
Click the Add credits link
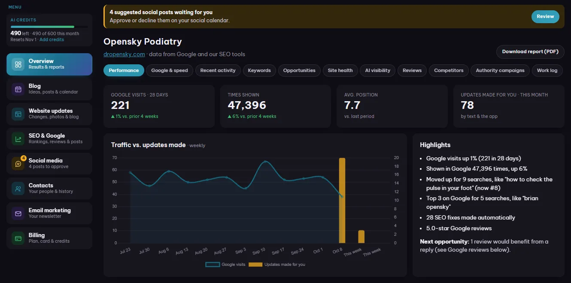pos(52,39)
